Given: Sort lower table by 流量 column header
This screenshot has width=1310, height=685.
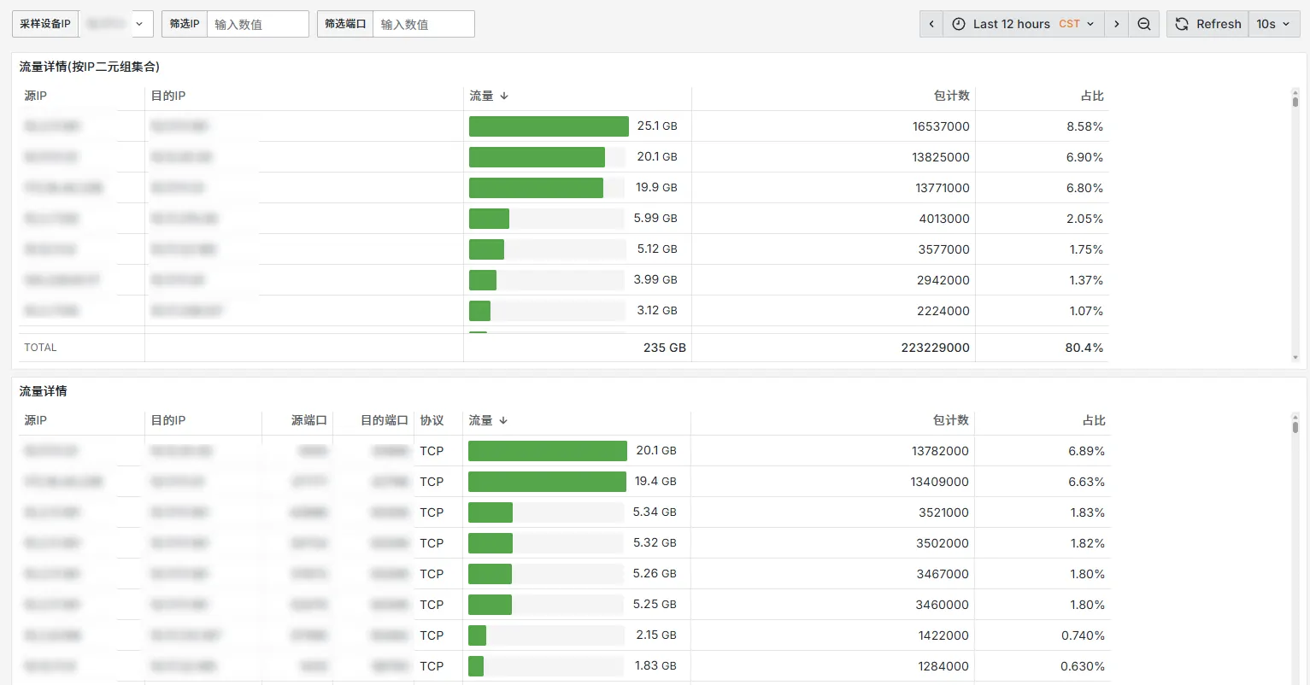Looking at the screenshot, I should (481, 420).
